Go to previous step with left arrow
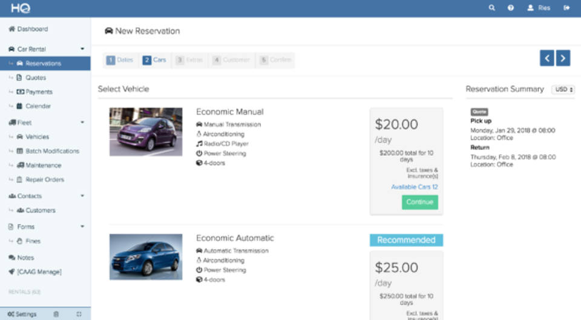 pyautogui.click(x=547, y=58)
